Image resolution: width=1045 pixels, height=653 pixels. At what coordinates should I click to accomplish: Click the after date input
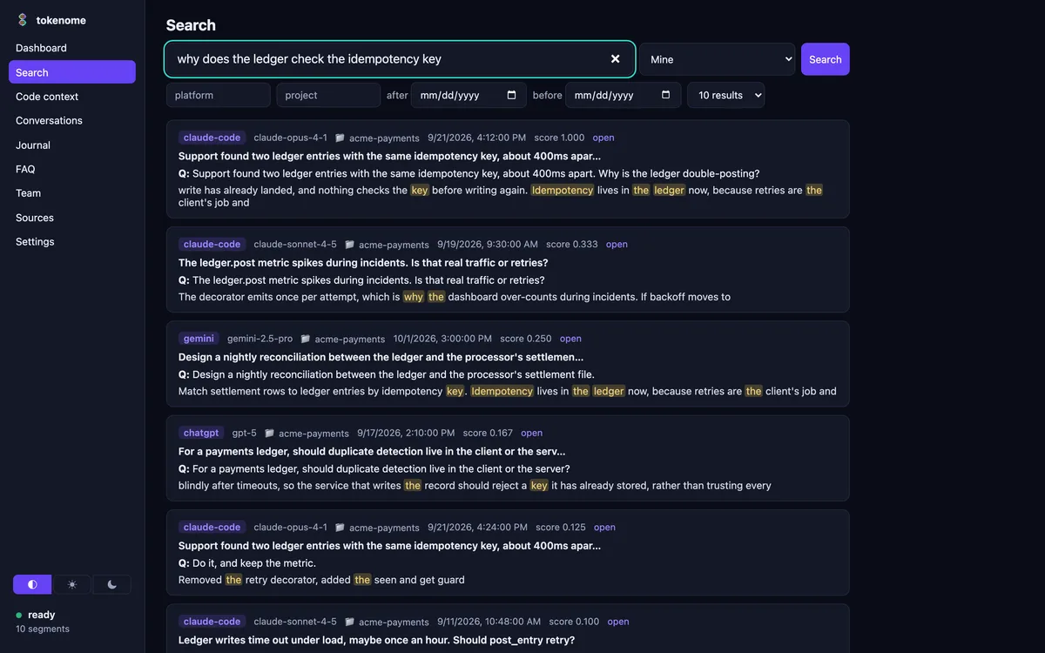pyautogui.click(x=469, y=95)
